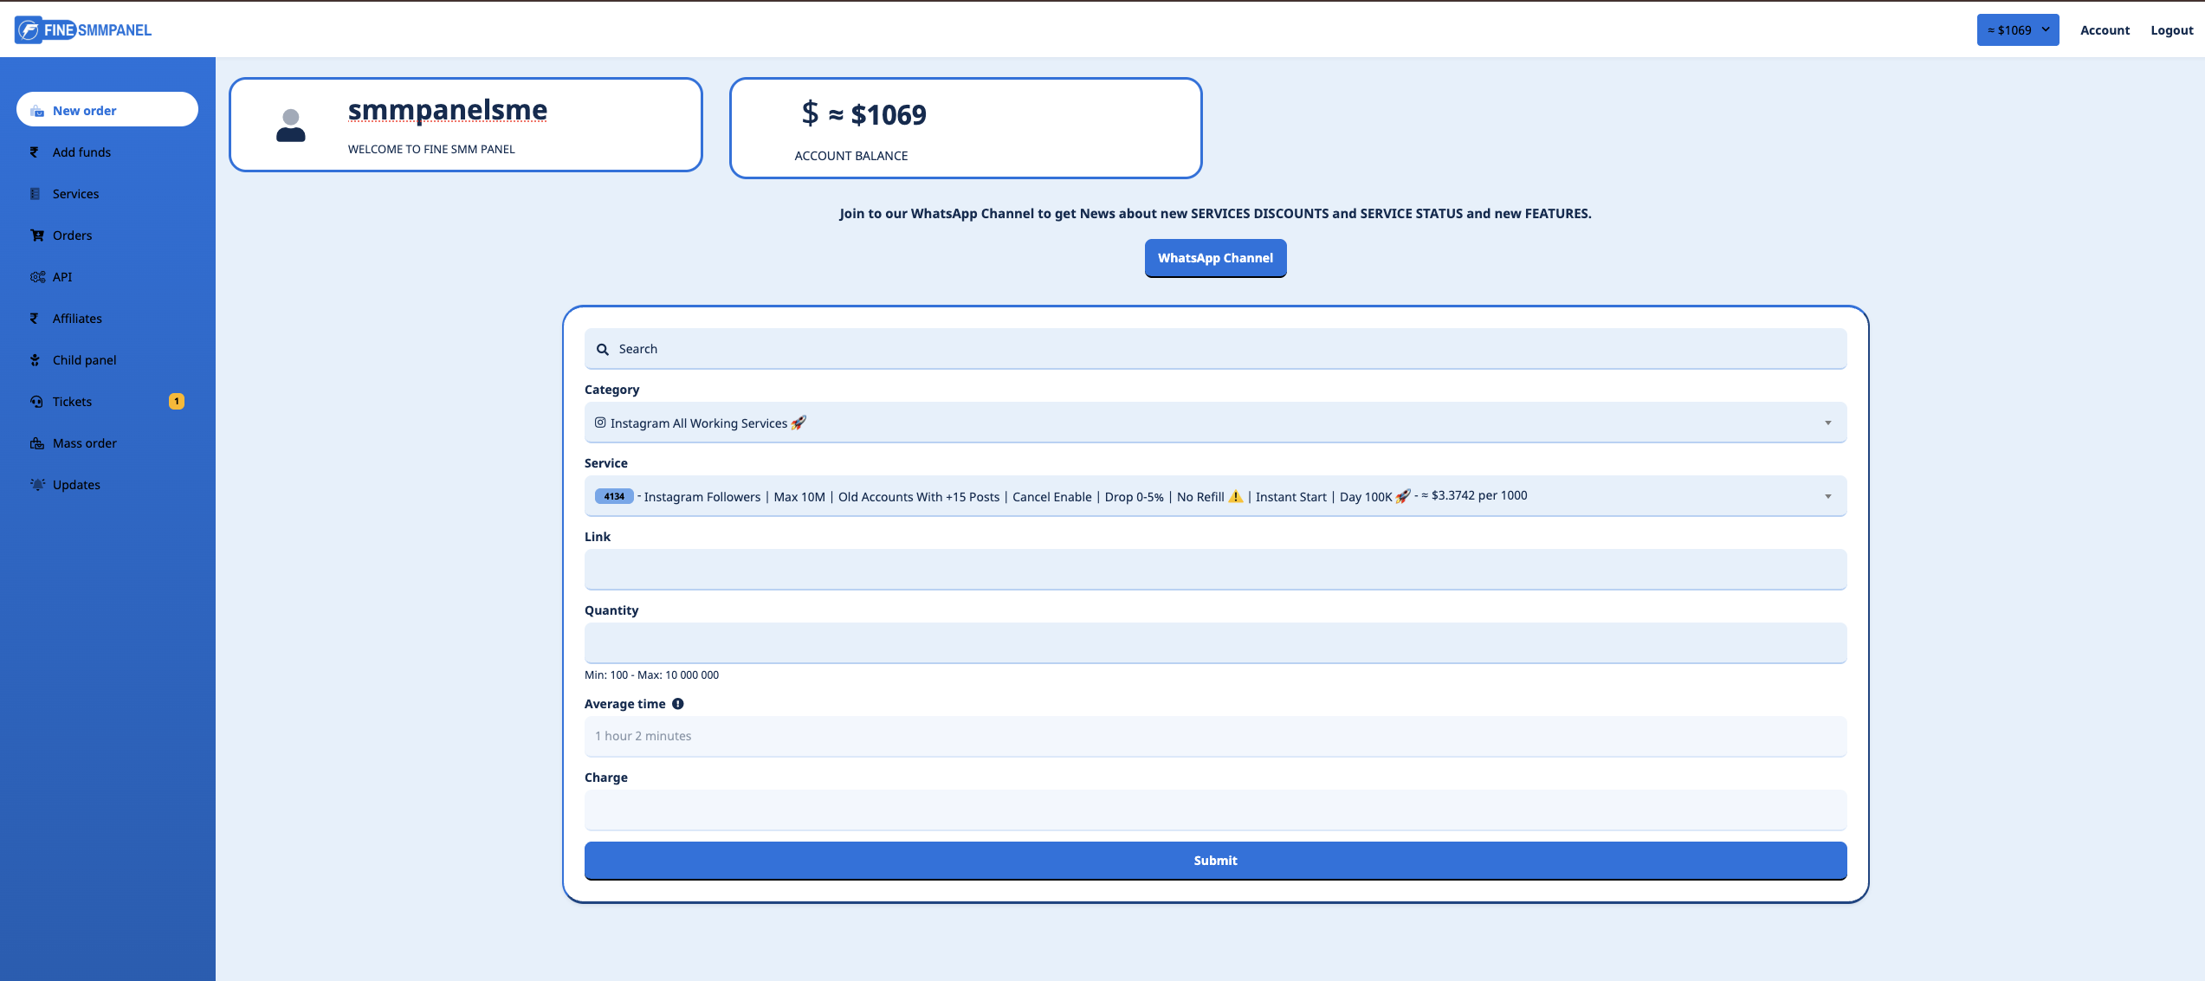Click the API gears icon
The width and height of the screenshot is (2205, 981).
(x=37, y=277)
